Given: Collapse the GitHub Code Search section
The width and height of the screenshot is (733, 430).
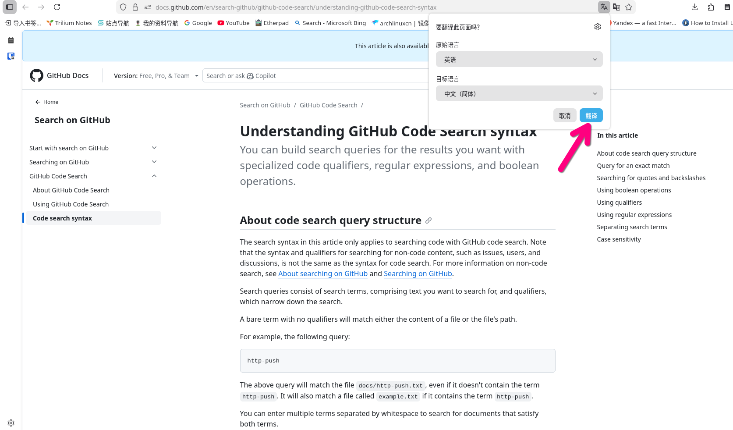Looking at the screenshot, I should 154,176.
